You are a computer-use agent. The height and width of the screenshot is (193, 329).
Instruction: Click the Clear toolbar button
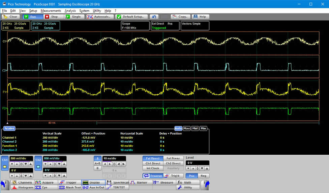pos(11,17)
